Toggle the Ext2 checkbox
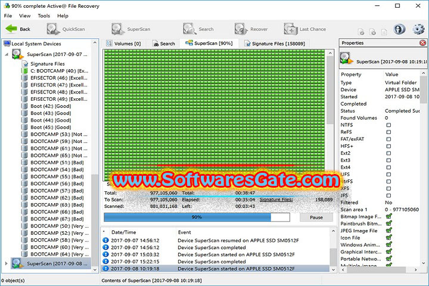The height and width of the screenshot is (286, 429). [x=388, y=153]
